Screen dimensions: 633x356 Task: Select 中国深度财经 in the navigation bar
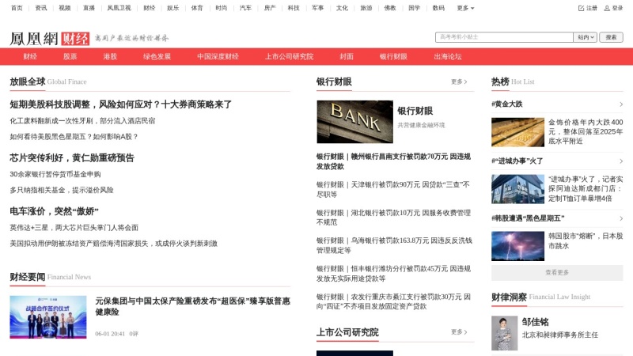tap(218, 56)
